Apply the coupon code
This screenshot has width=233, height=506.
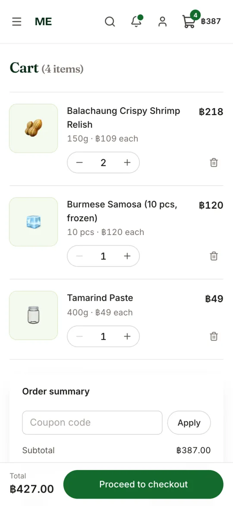189,423
